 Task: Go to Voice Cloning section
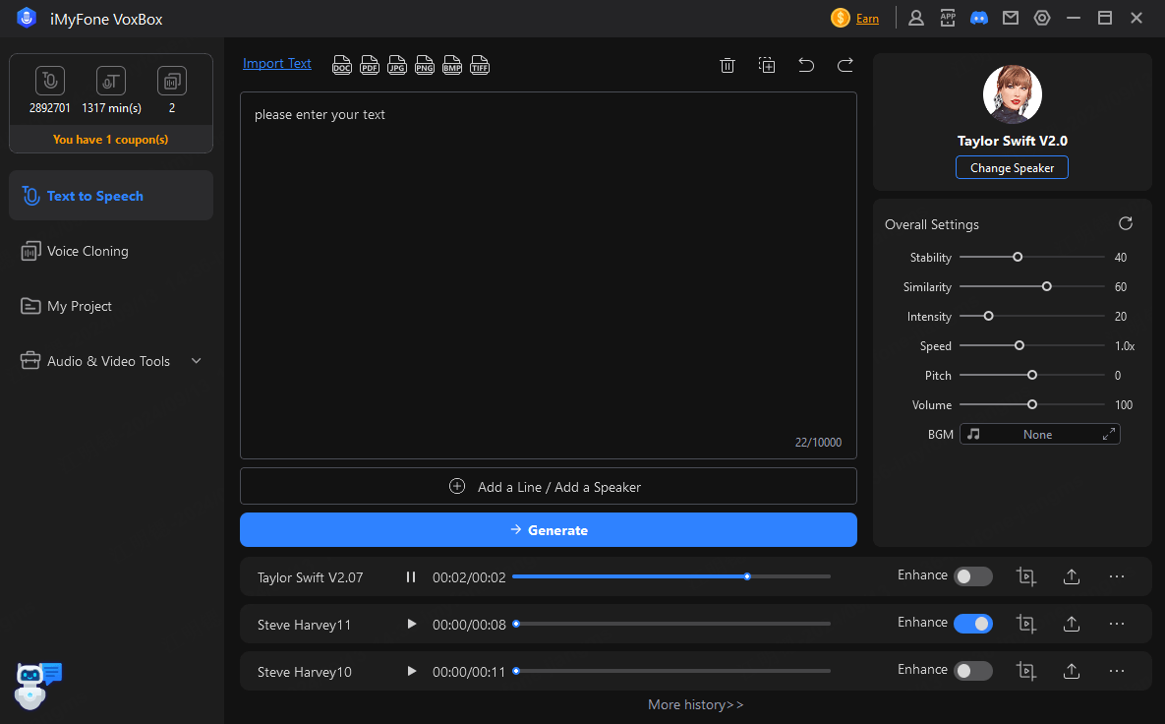pyautogui.click(x=87, y=251)
